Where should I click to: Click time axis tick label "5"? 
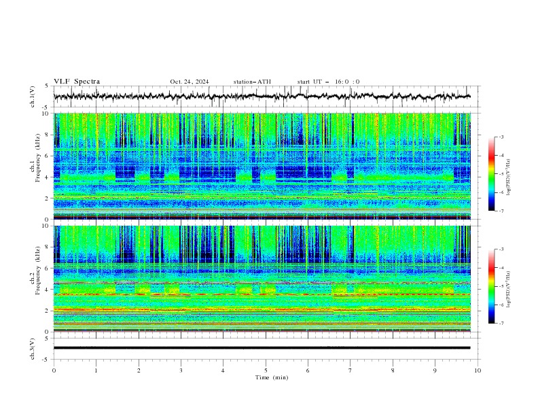266,370
